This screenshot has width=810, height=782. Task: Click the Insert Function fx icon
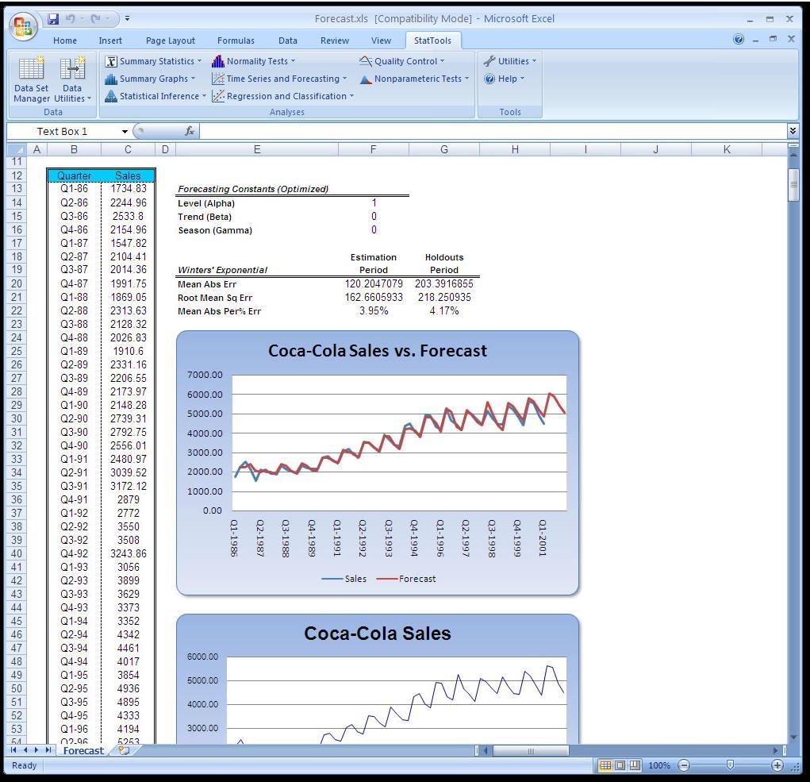tap(190, 131)
